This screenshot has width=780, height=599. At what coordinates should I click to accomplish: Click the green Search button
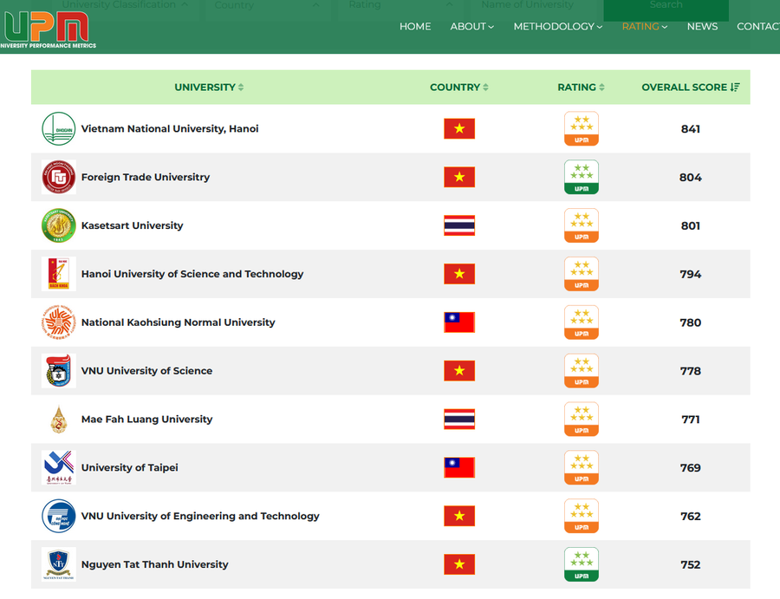666,7
